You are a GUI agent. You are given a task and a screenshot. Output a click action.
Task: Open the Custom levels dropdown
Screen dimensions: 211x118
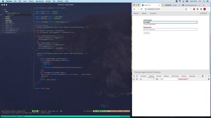(x=183, y=79)
